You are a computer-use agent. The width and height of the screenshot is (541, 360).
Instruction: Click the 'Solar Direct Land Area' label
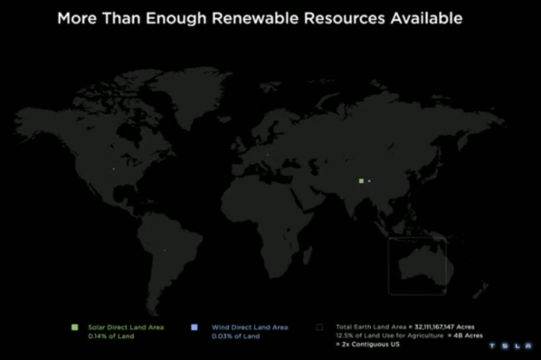coord(126,327)
